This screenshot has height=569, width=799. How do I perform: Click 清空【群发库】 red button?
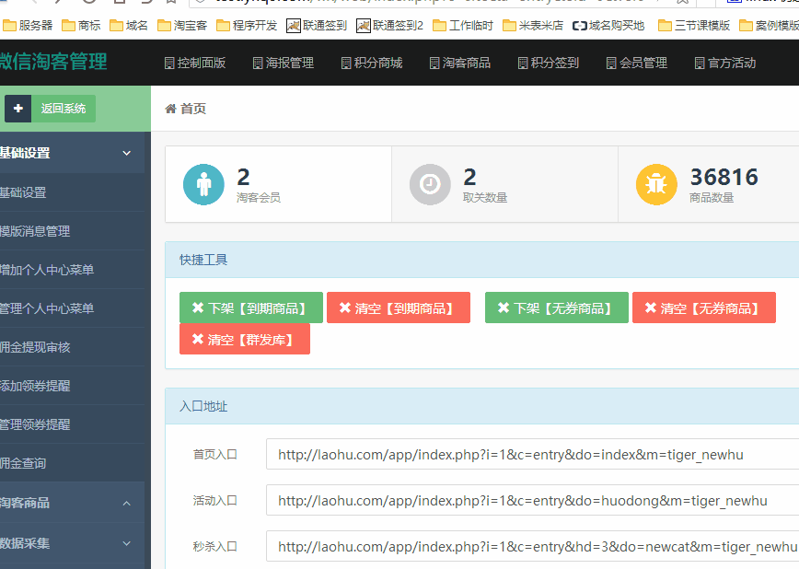tap(245, 339)
